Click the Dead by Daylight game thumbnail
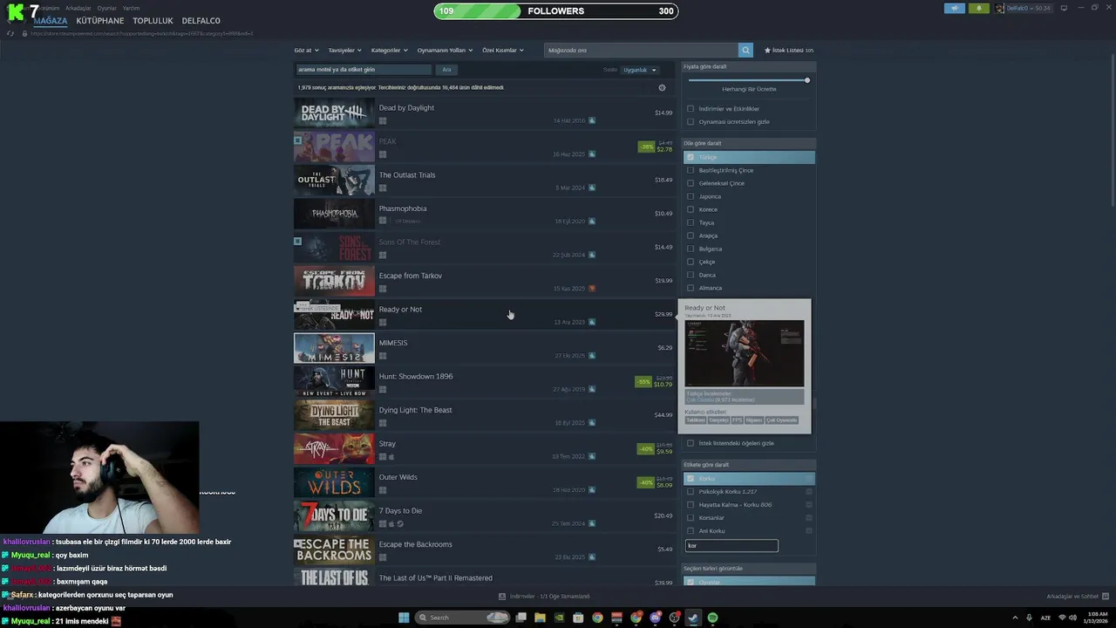 click(x=334, y=113)
